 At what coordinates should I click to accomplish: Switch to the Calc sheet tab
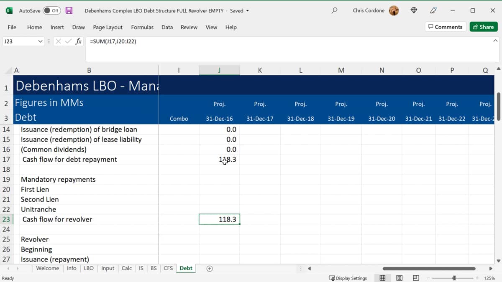[x=127, y=268]
